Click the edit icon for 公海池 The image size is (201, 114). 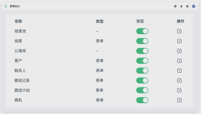point(179,51)
